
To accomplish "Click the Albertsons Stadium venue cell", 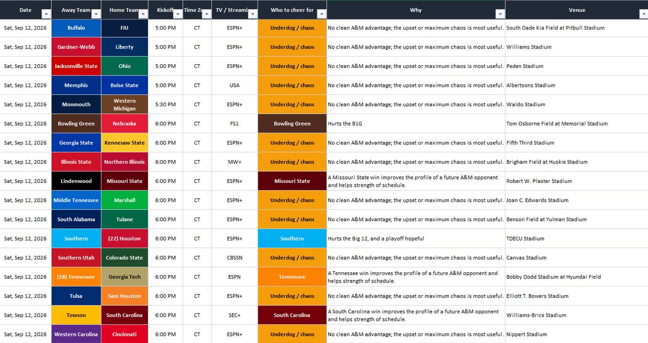I will point(577,85).
